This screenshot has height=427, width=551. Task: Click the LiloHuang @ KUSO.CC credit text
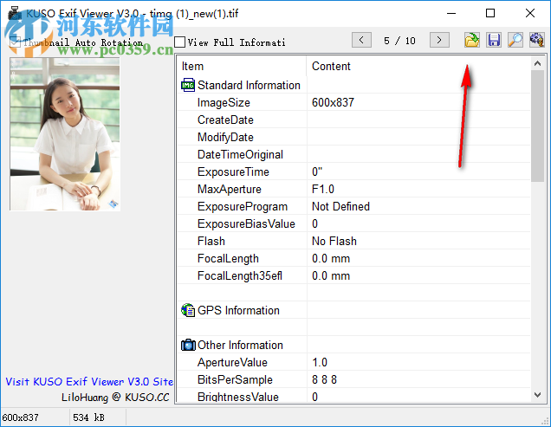pos(115,398)
